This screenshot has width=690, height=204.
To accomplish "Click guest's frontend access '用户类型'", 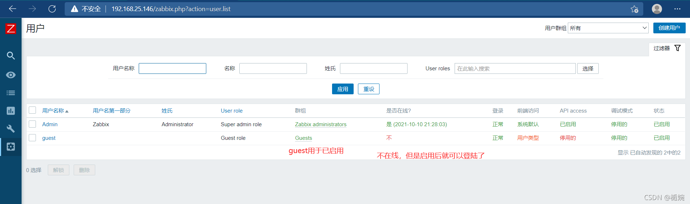I will point(528,138).
